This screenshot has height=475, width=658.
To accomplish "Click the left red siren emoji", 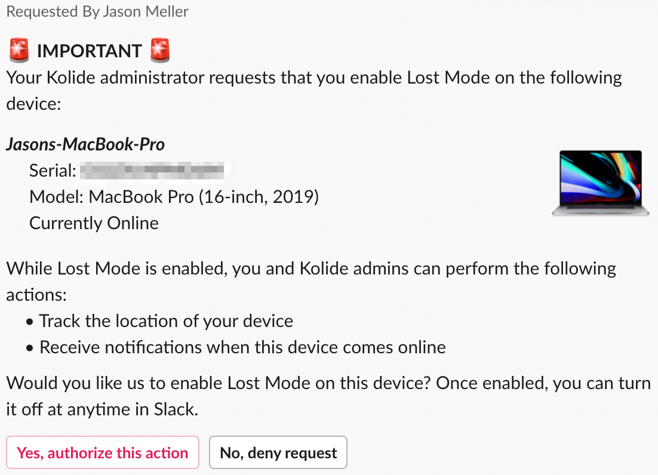I will click(19, 51).
